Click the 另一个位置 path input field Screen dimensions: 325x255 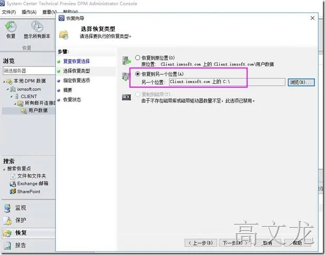point(227,82)
